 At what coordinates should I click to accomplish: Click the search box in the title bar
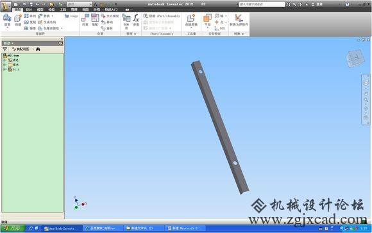click(262, 4)
